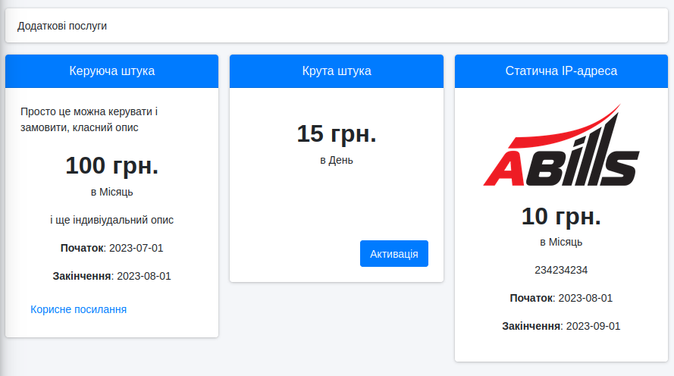This screenshot has width=674, height=376.
Task: Click the Просто це можна керувати description
Action: pyautogui.click(x=89, y=120)
